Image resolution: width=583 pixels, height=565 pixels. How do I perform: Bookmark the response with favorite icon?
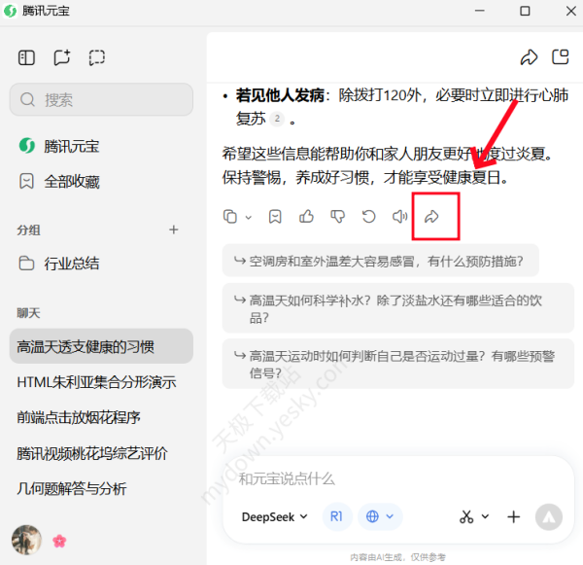pyautogui.click(x=275, y=216)
